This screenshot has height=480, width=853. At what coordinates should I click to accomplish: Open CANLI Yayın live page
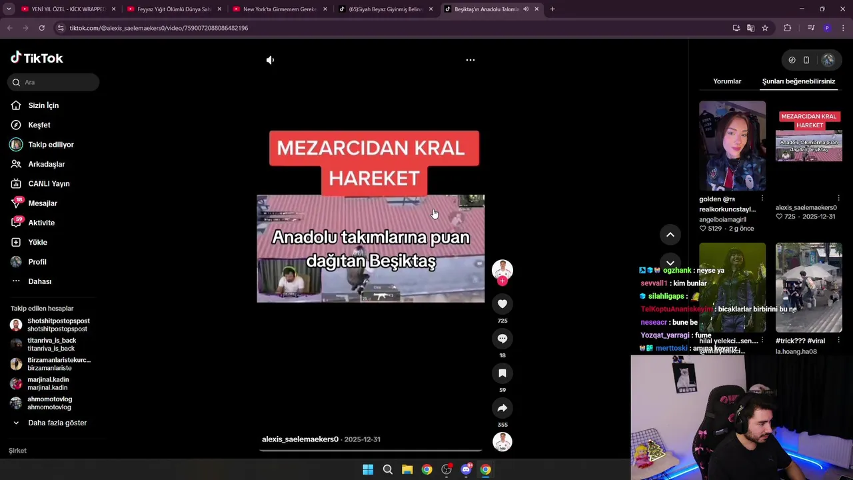(x=49, y=183)
